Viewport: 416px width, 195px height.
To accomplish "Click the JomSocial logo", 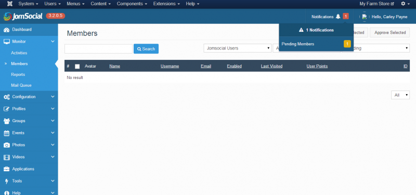I will 23,16.
